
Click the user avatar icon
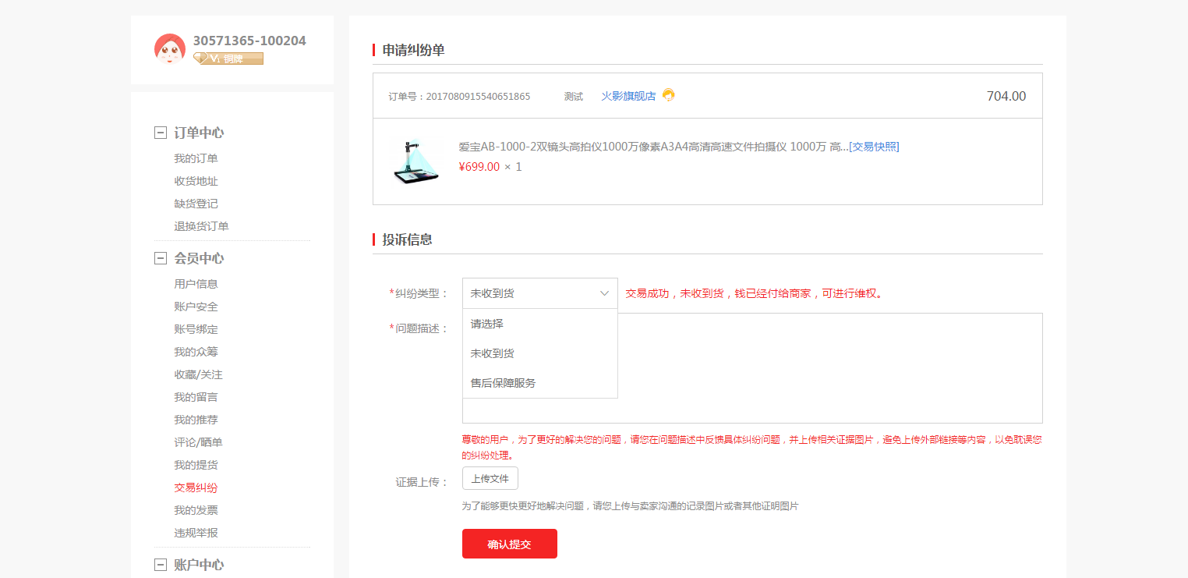coord(170,49)
